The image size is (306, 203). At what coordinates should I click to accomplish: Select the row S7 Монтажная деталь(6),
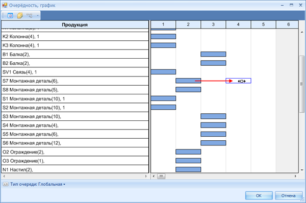(x=75, y=81)
